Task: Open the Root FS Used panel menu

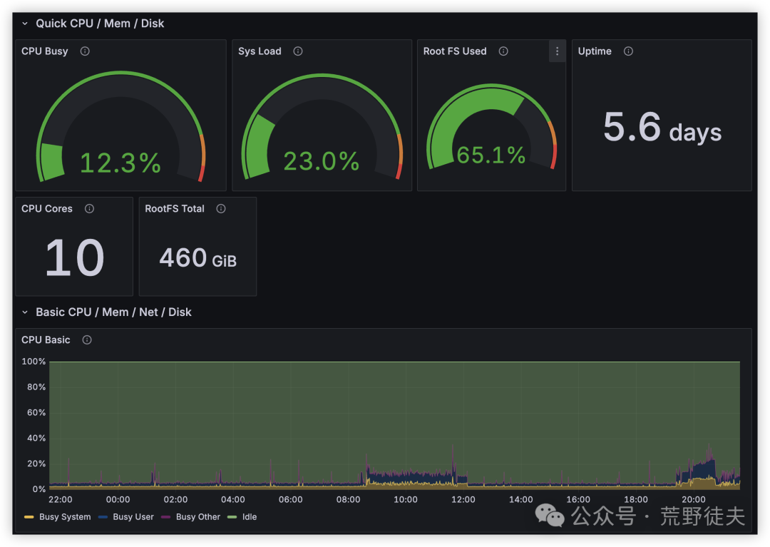Action: [557, 51]
